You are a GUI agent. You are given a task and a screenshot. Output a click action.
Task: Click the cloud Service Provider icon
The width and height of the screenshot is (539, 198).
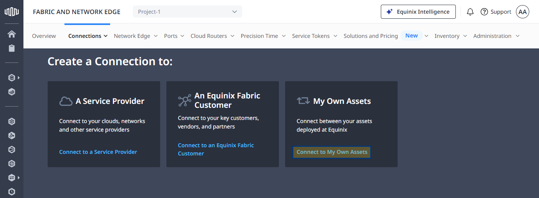[x=66, y=101]
